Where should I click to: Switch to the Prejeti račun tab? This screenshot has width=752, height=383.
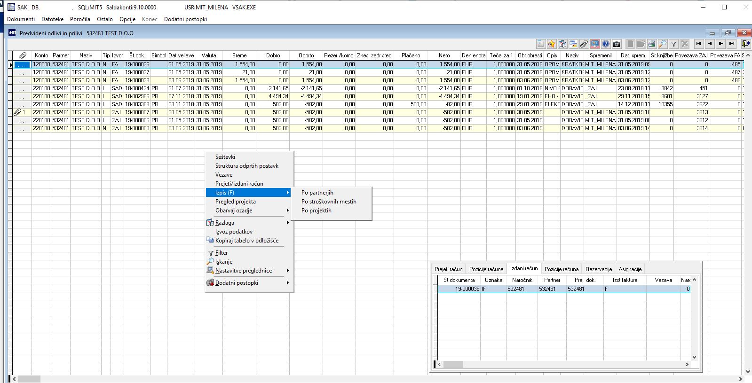click(448, 269)
